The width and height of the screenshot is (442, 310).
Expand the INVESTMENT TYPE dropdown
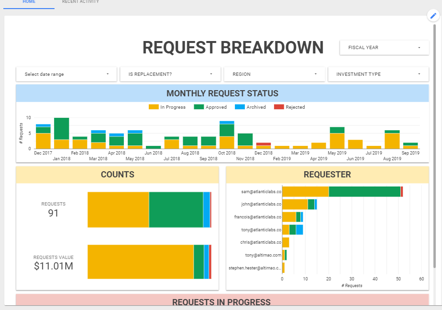pos(378,74)
